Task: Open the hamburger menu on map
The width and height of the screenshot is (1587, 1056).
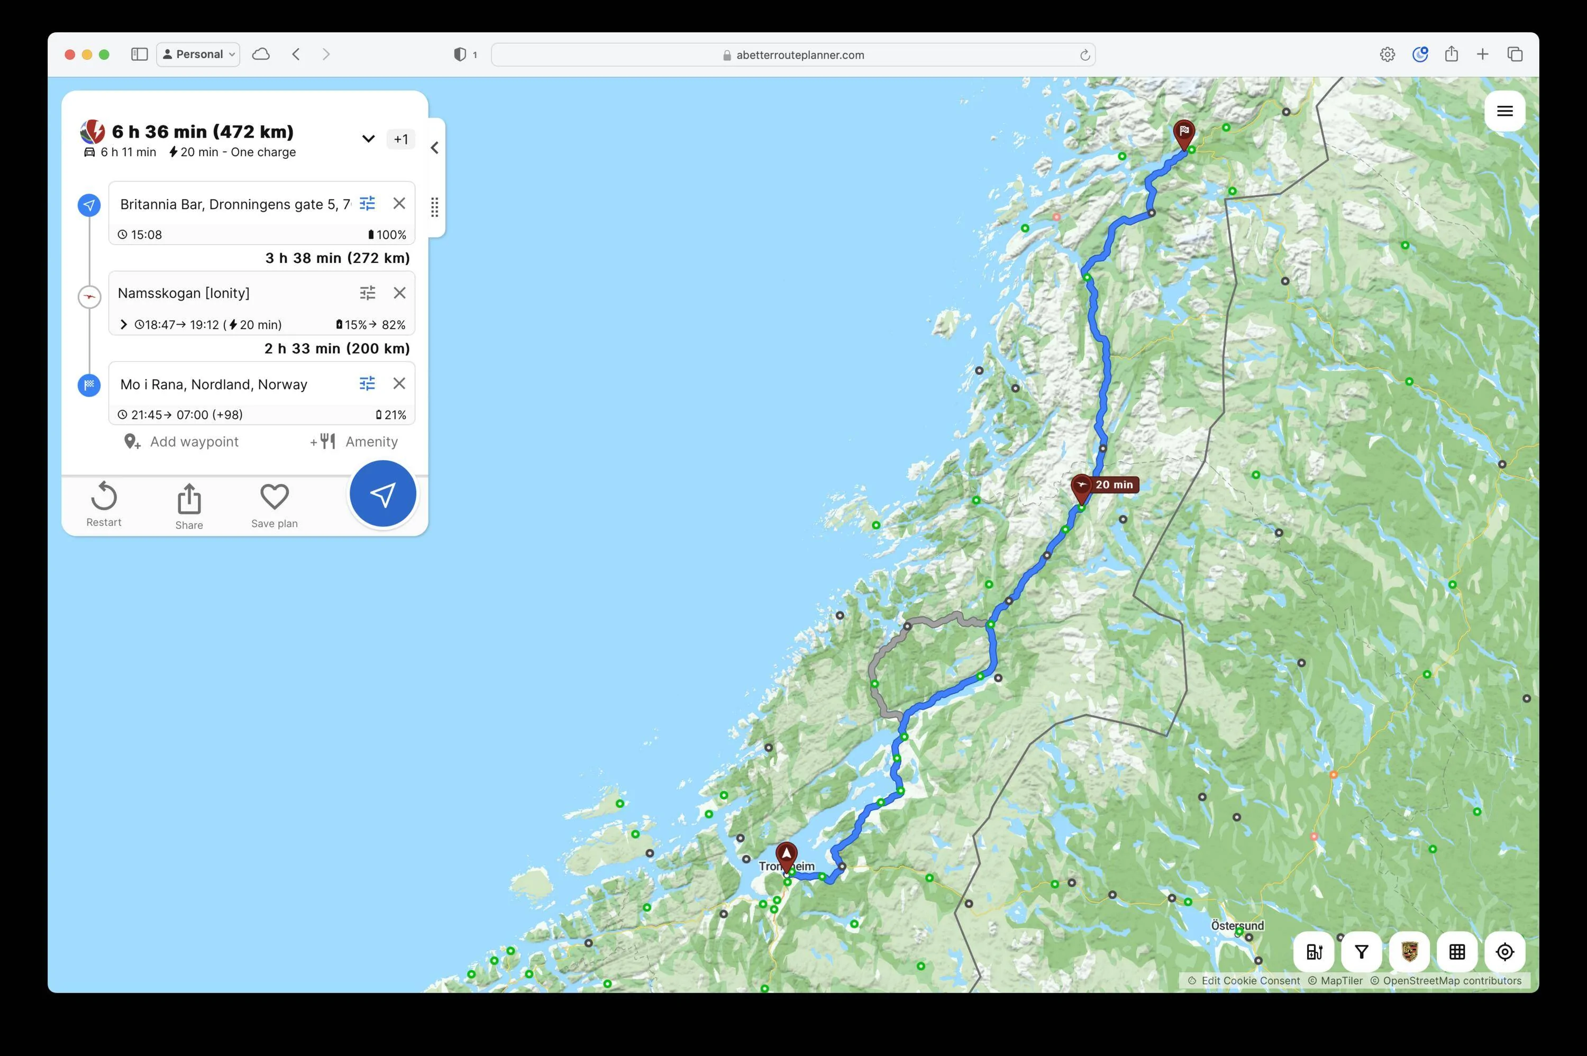Action: pyautogui.click(x=1505, y=111)
